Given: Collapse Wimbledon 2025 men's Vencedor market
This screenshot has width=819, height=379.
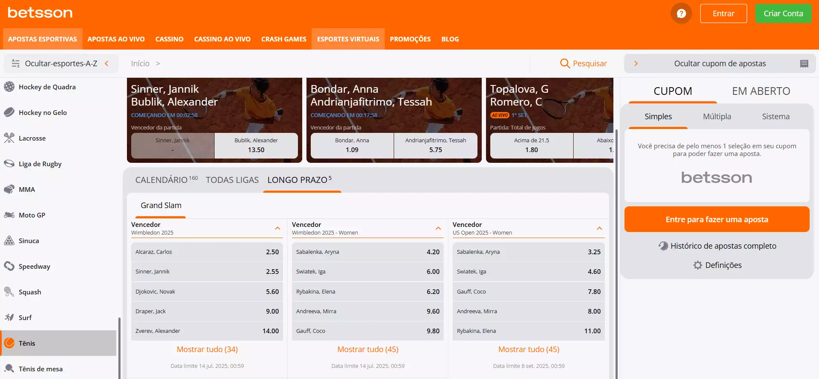Looking at the screenshot, I should [277, 229].
